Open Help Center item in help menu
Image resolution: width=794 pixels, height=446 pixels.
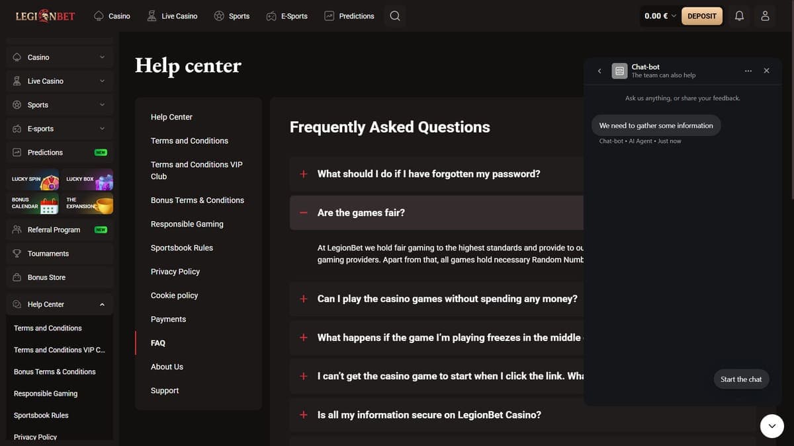tap(171, 117)
